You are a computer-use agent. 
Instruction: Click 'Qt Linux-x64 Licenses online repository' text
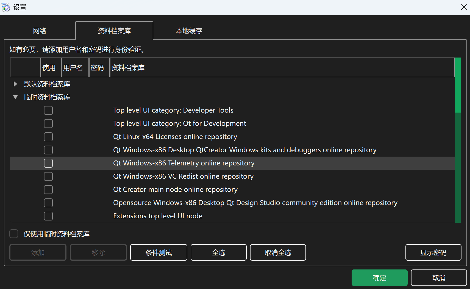click(175, 137)
